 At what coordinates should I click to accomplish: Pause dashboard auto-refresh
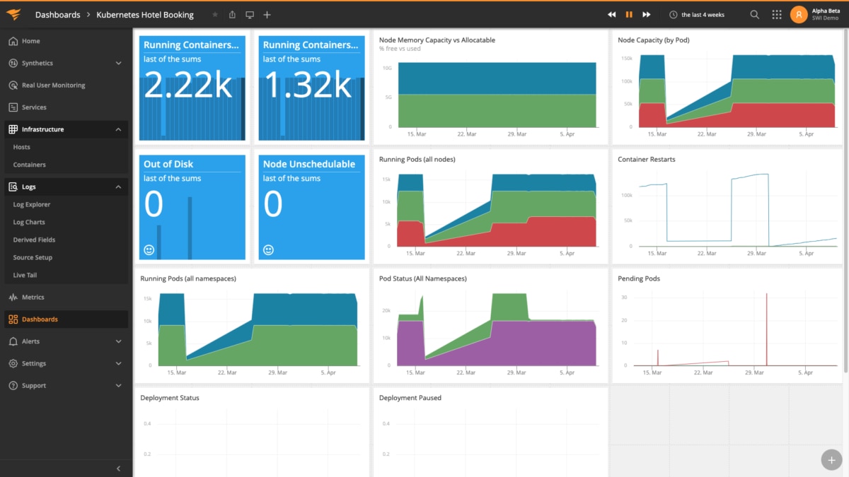pos(629,14)
